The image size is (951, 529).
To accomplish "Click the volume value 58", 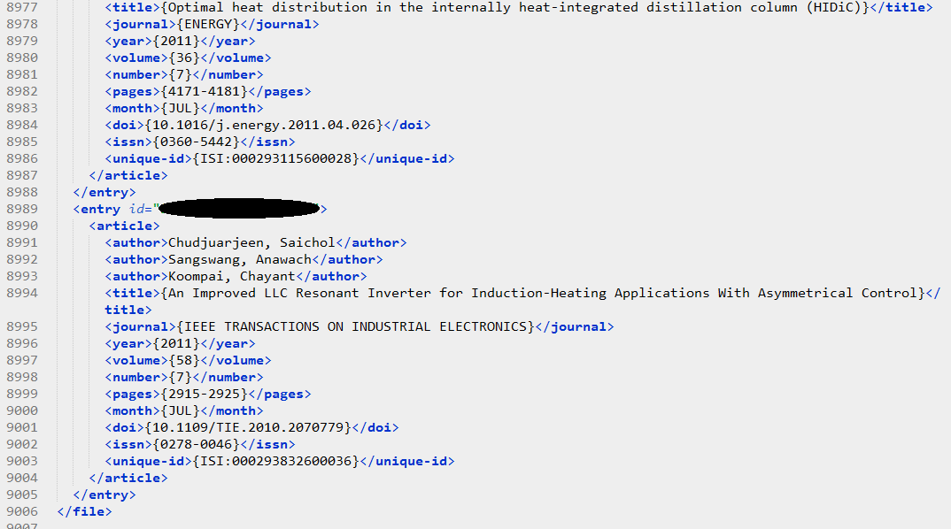I will tap(184, 361).
